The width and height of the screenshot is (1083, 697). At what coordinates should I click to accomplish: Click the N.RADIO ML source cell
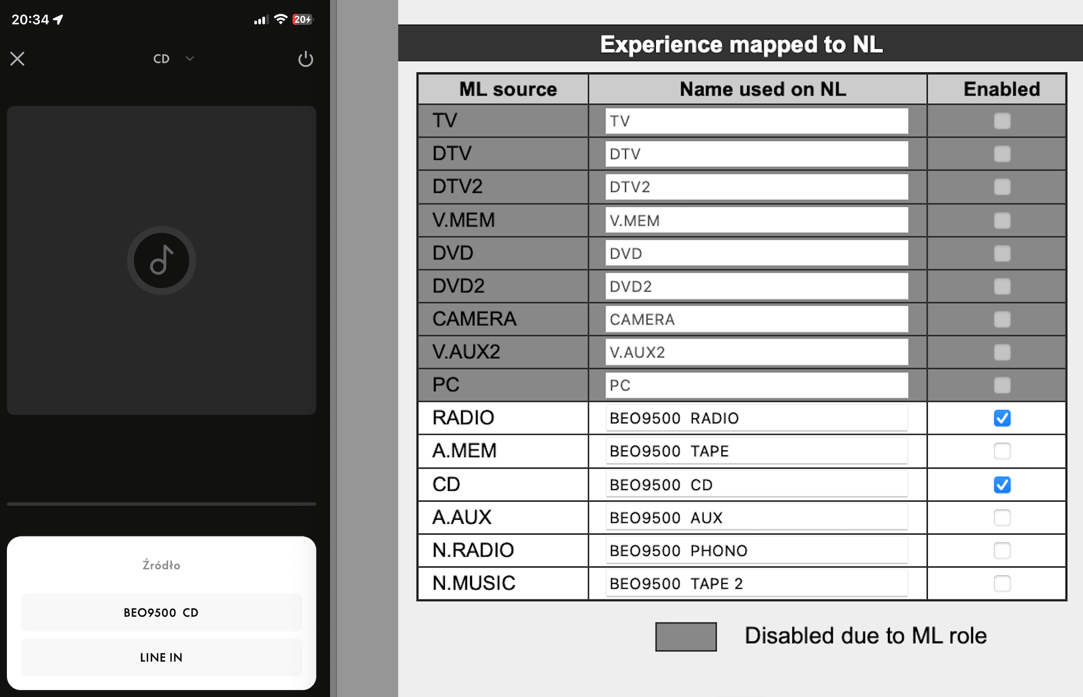click(x=503, y=550)
